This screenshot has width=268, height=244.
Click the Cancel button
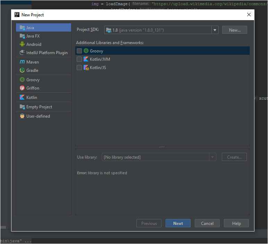pyautogui.click(x=207, y=223)
